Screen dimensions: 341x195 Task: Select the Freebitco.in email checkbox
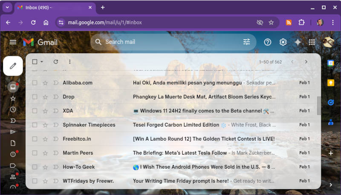[35, 139]
